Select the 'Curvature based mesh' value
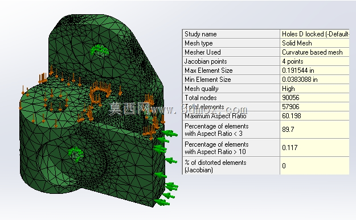The image size is (356, 220). [x=314, y=52]
